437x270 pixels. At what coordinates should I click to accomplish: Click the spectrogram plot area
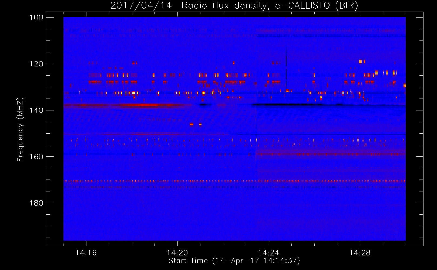[234, 129]
